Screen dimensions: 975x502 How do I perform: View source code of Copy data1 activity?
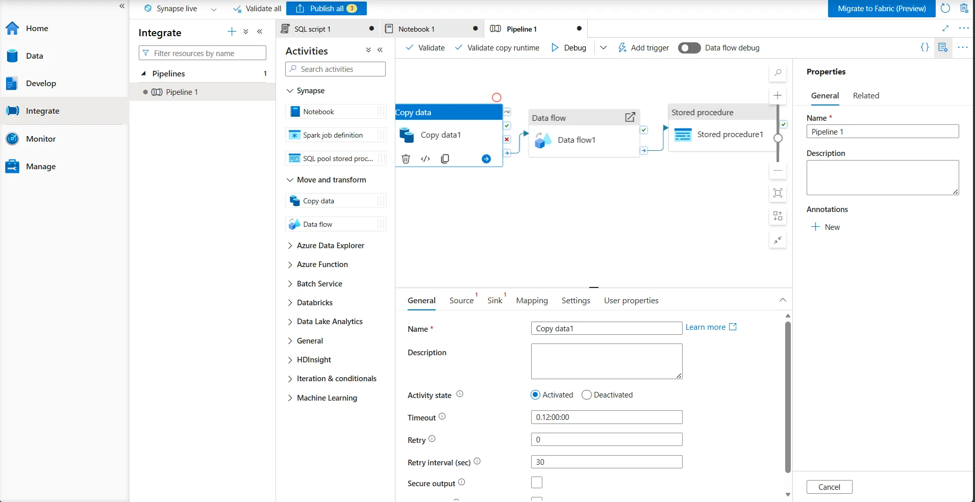(426, 159)
